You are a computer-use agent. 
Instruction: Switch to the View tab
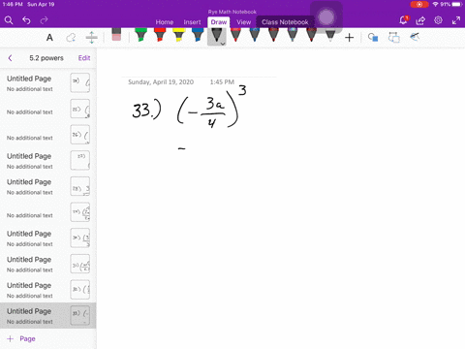[x=243, y=22]
